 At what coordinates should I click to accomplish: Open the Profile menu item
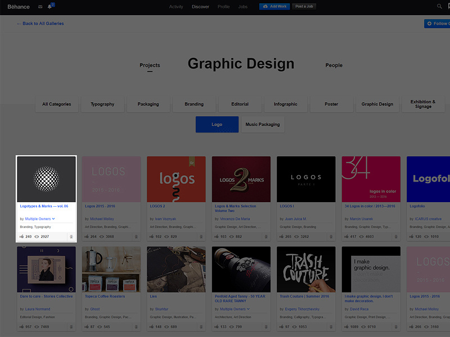click(x=223, y=7)
